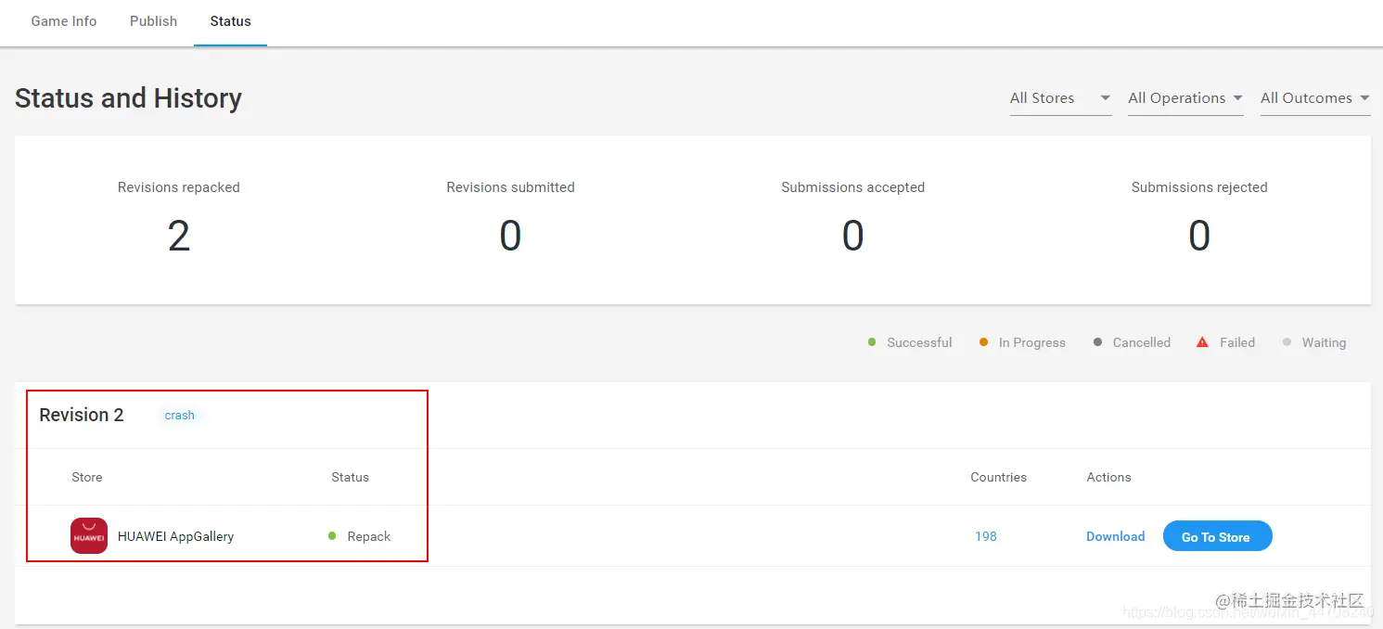Image resolution: width=1383 pixels, height=629 pixels.
Task: Open the Game Info tab
Action: [x=64, y=21]
